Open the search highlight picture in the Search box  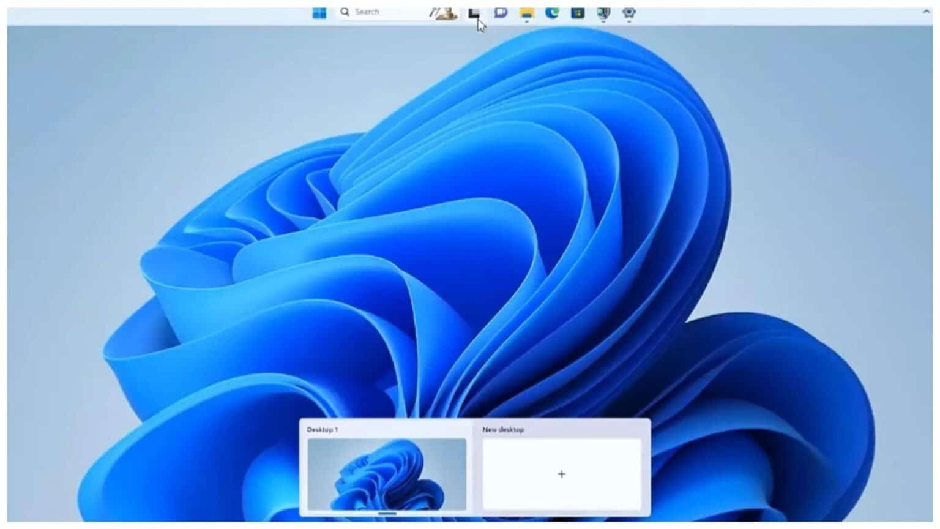pos(444,12)
